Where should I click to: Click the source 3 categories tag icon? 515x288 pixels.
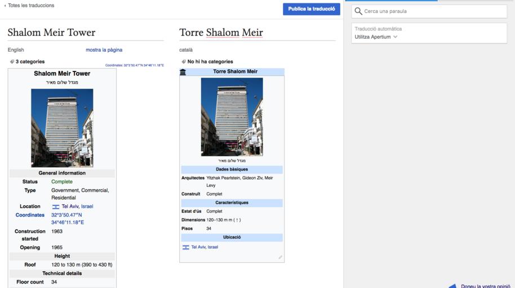[12, 62]
